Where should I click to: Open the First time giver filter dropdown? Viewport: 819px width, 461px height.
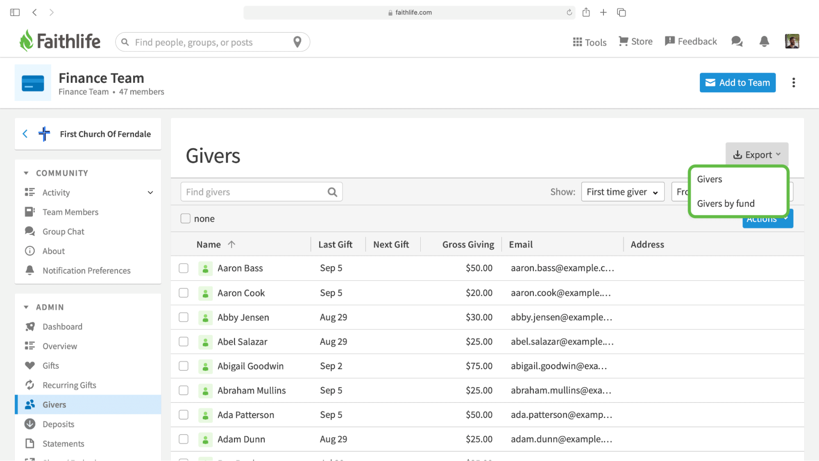(x=623, y=192)
